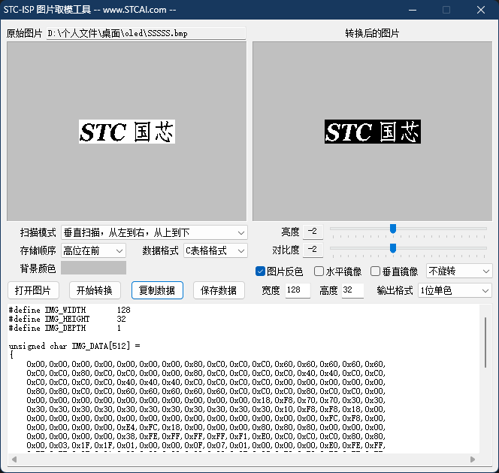Click the 'unsigned char IMG_DATA[512] =' line
Viewport: 499px width, 473px height.
[x=74, y=346]
